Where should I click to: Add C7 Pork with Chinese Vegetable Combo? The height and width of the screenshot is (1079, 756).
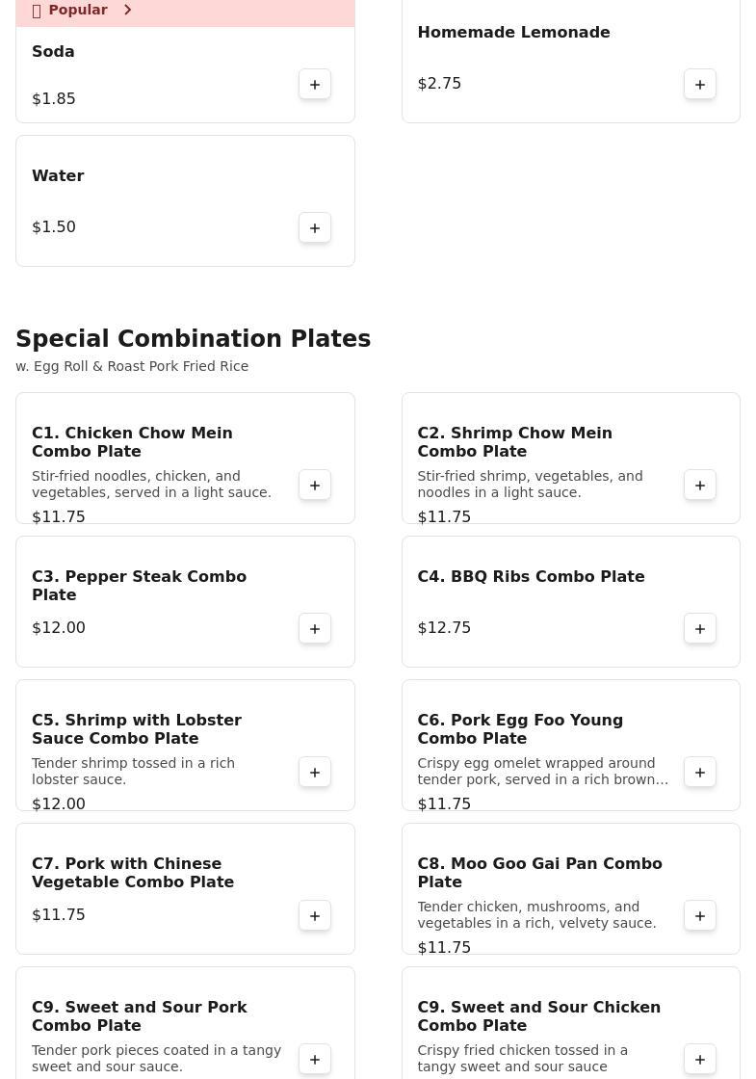pos(315,916)
